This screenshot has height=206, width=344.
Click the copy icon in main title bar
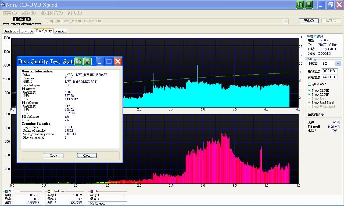(x=300, y=5)
